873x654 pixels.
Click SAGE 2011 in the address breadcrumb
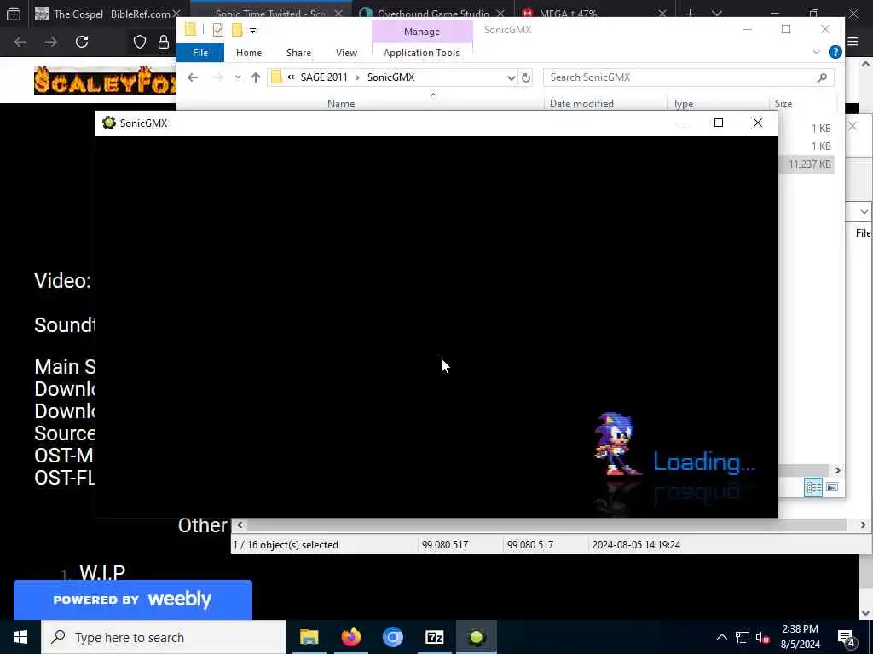(x=323, y=77)
